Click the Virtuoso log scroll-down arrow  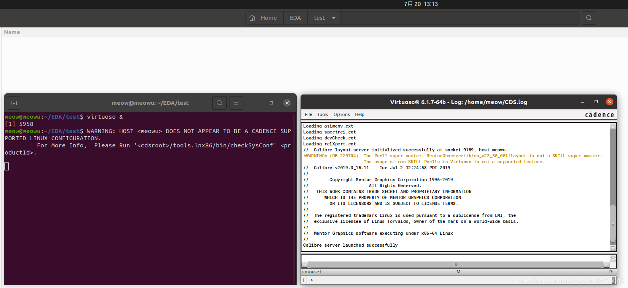[613, 248]
